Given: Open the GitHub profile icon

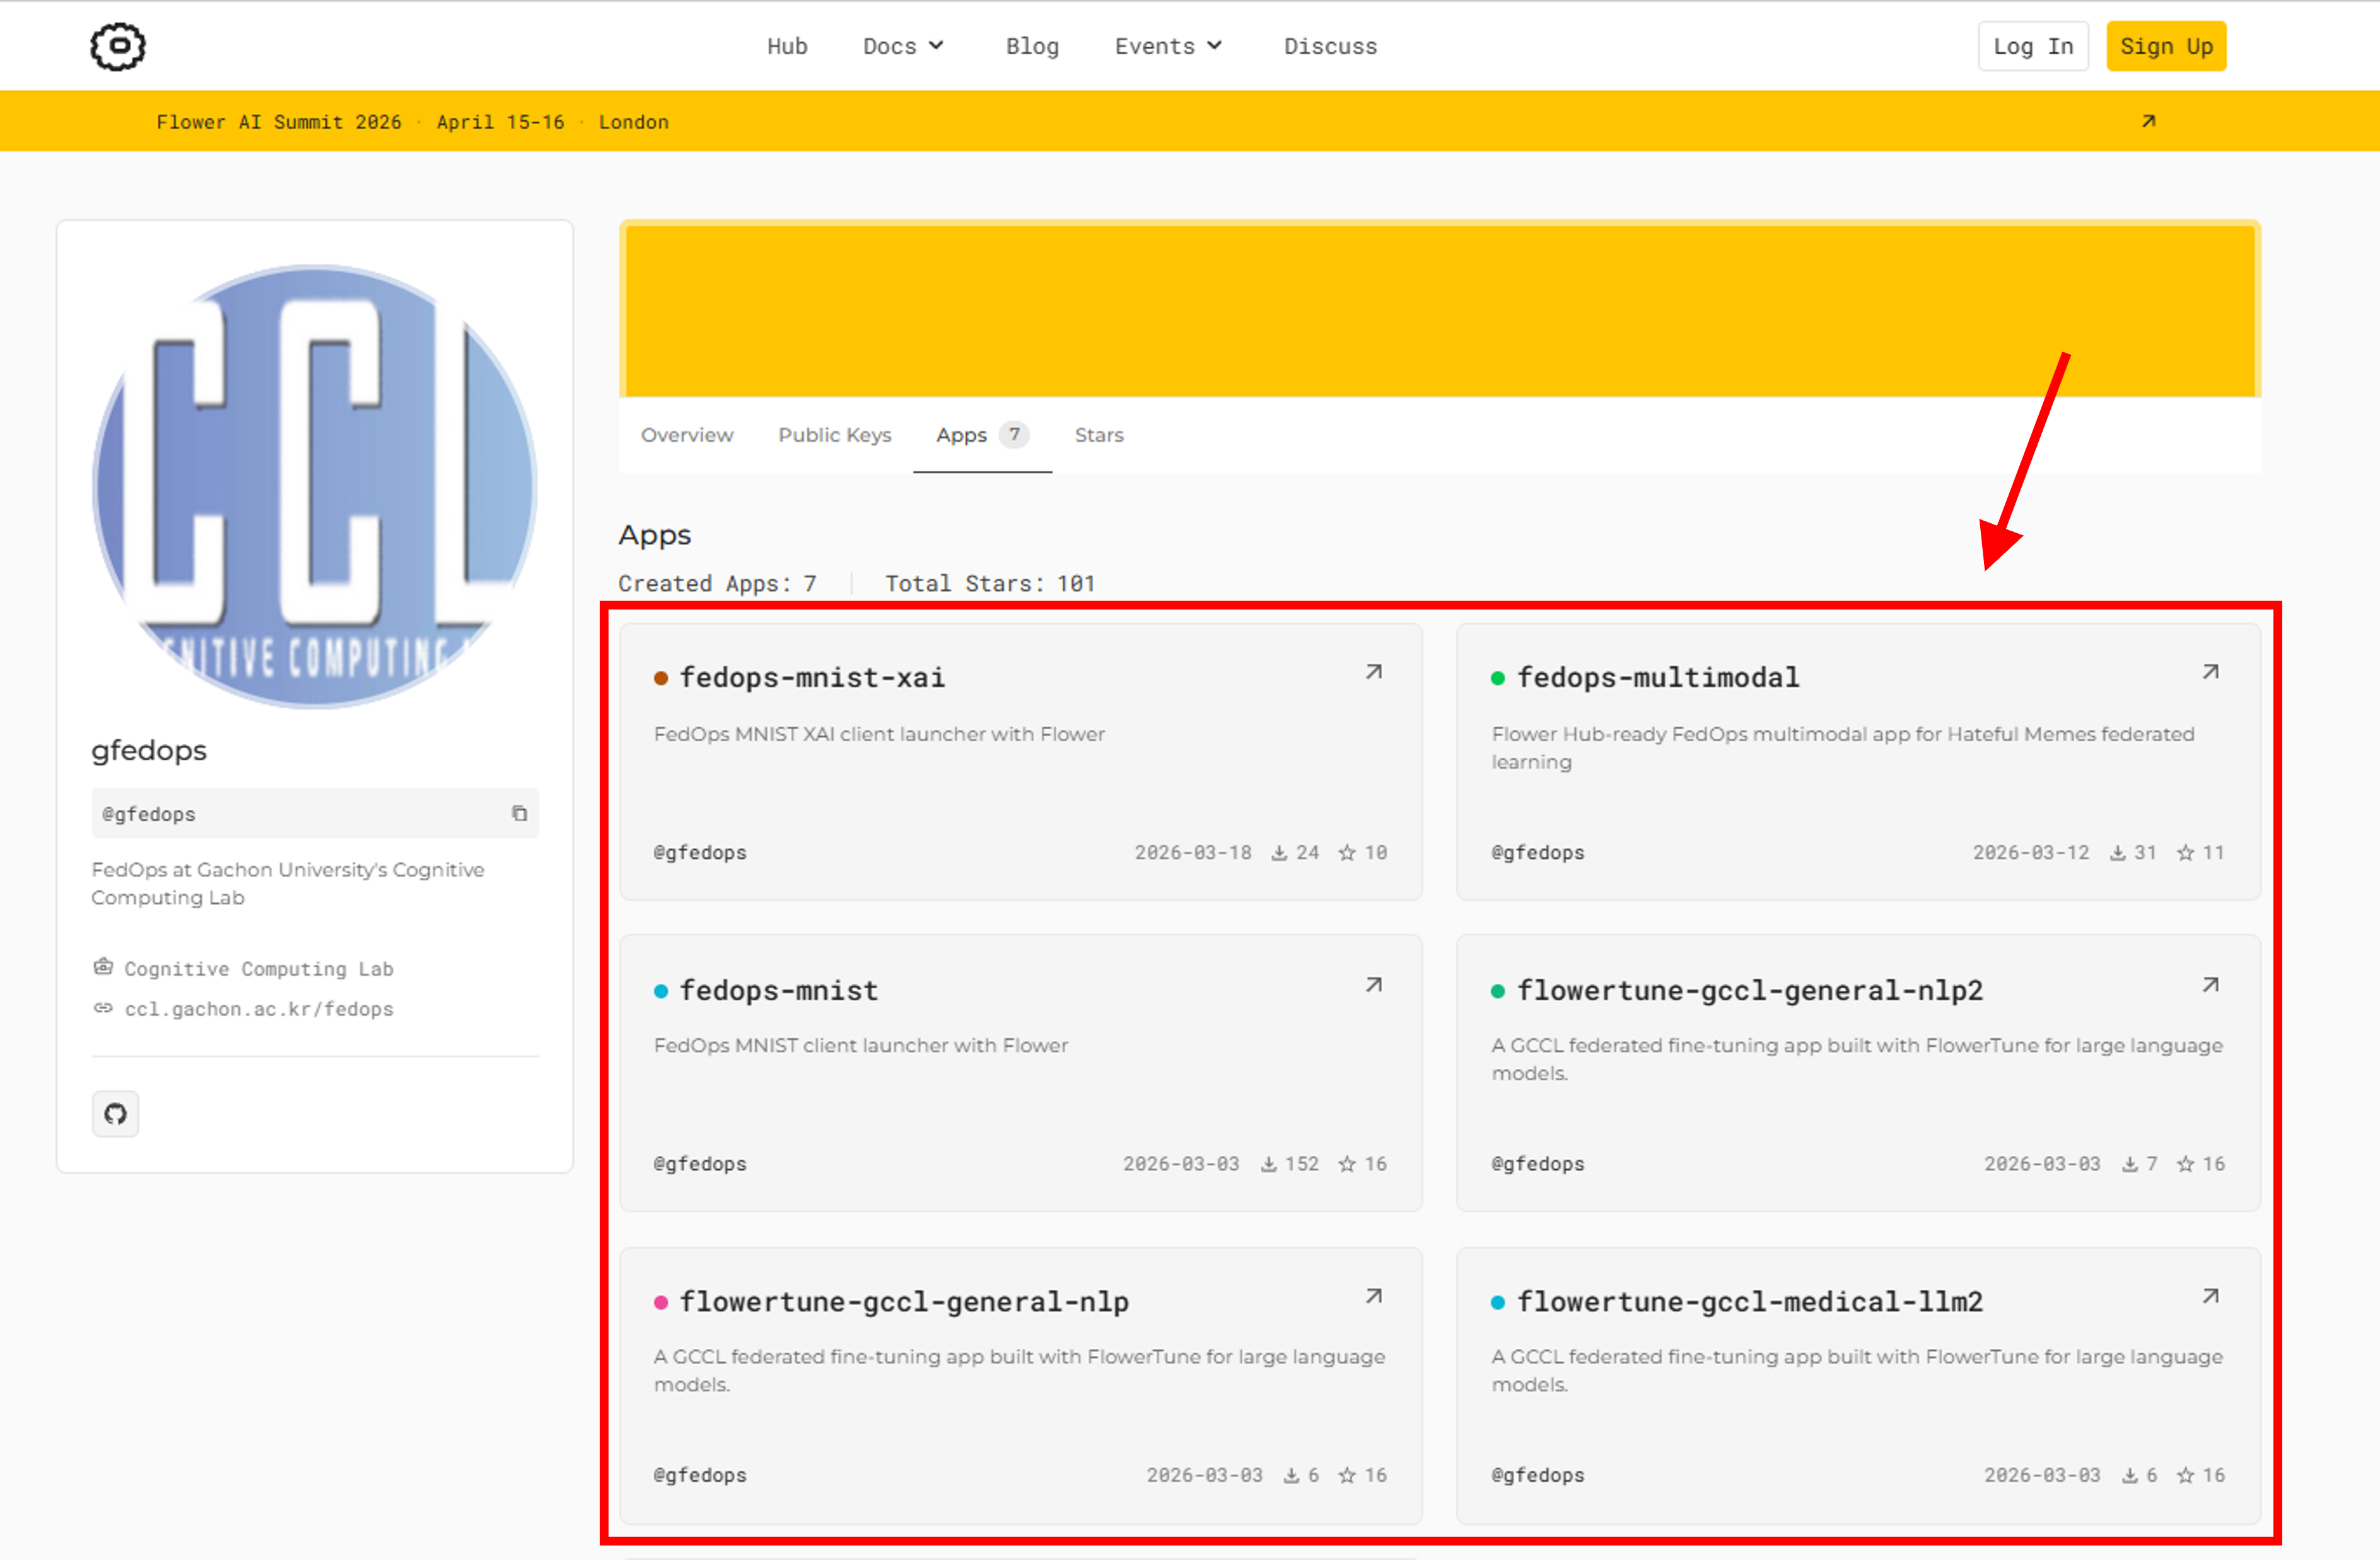Looking at the screenshot, I should 116,1113.
